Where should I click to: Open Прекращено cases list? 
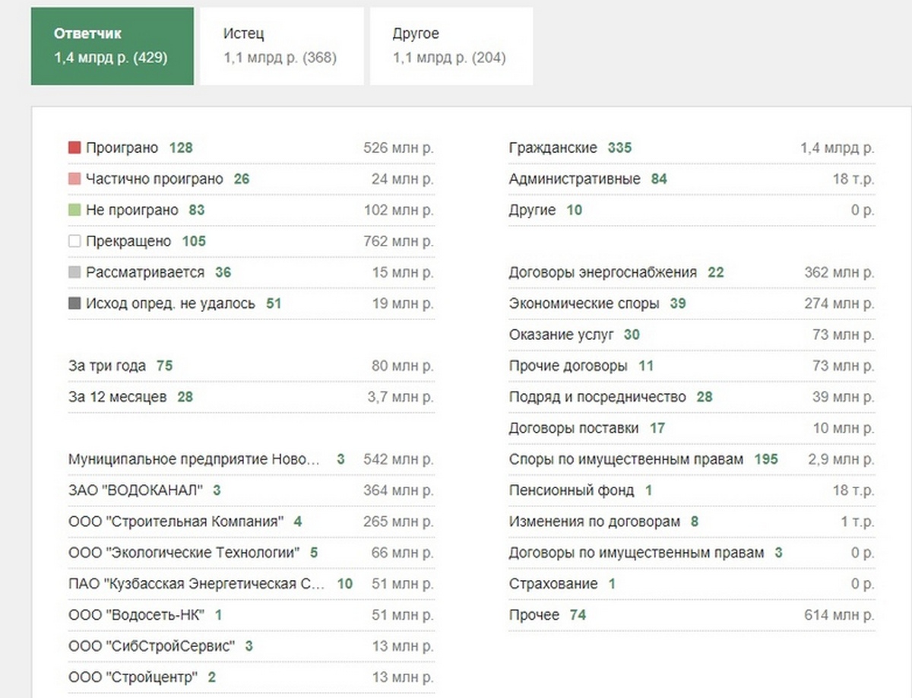pyautogui.click(x=128, y=241)
